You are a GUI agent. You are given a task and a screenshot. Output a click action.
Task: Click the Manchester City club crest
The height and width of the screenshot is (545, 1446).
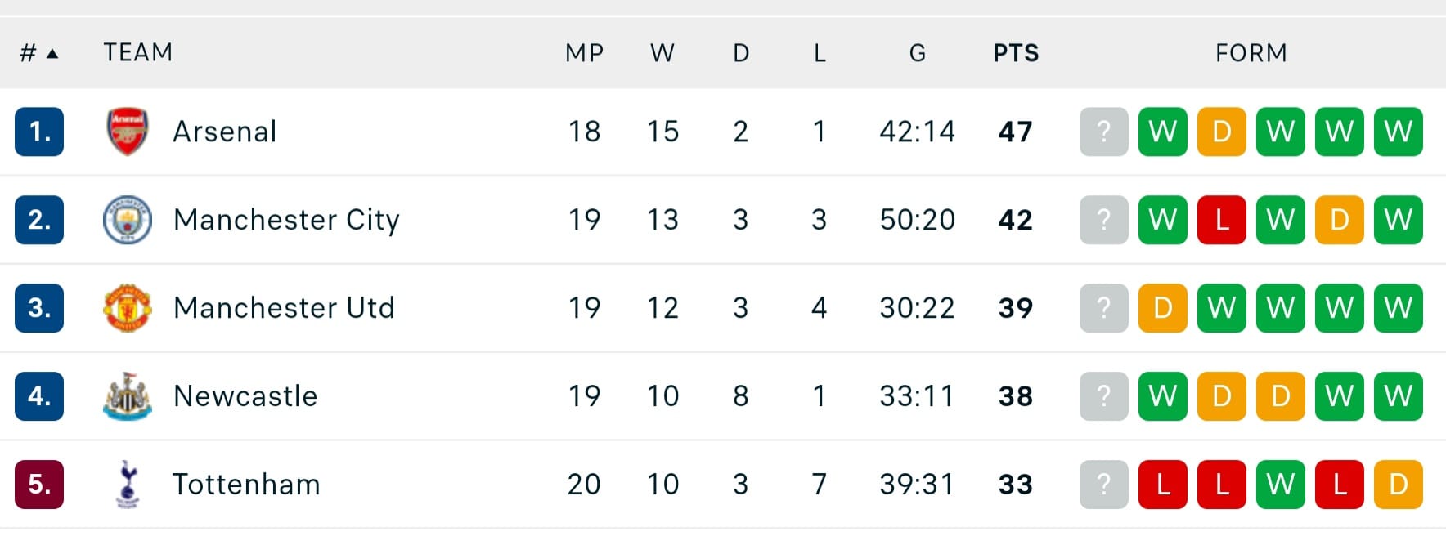(128, 220)
